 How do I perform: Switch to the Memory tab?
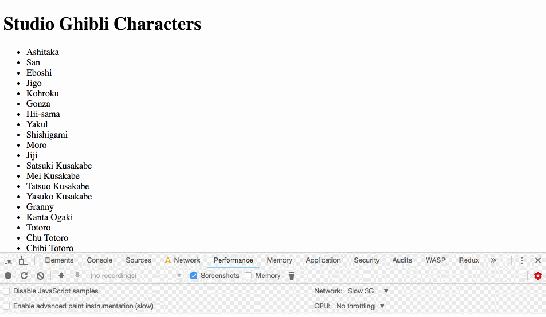click(x=280, y=260)
